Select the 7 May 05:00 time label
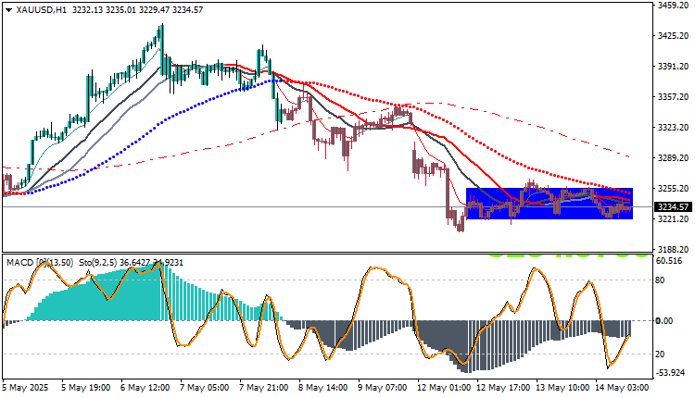The width and height of the screenshot is (695, 398). [x=205, y=388]
